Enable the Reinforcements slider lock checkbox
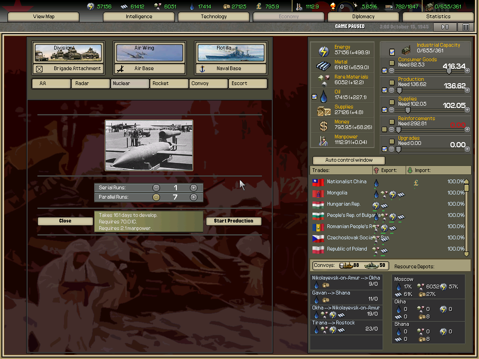The height and width of the screenshot is (359, 479). click(385, 129)
